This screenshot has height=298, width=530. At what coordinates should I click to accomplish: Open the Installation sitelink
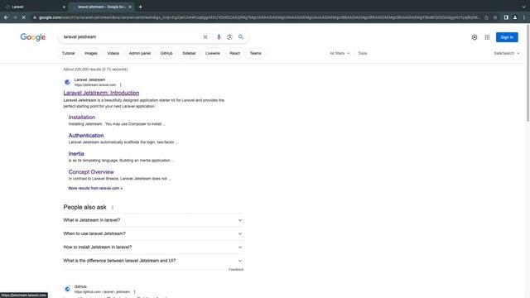[82, 118]
